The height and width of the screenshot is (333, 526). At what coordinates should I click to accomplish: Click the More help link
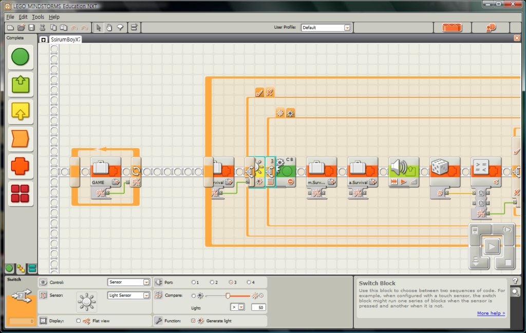(491, 313)
